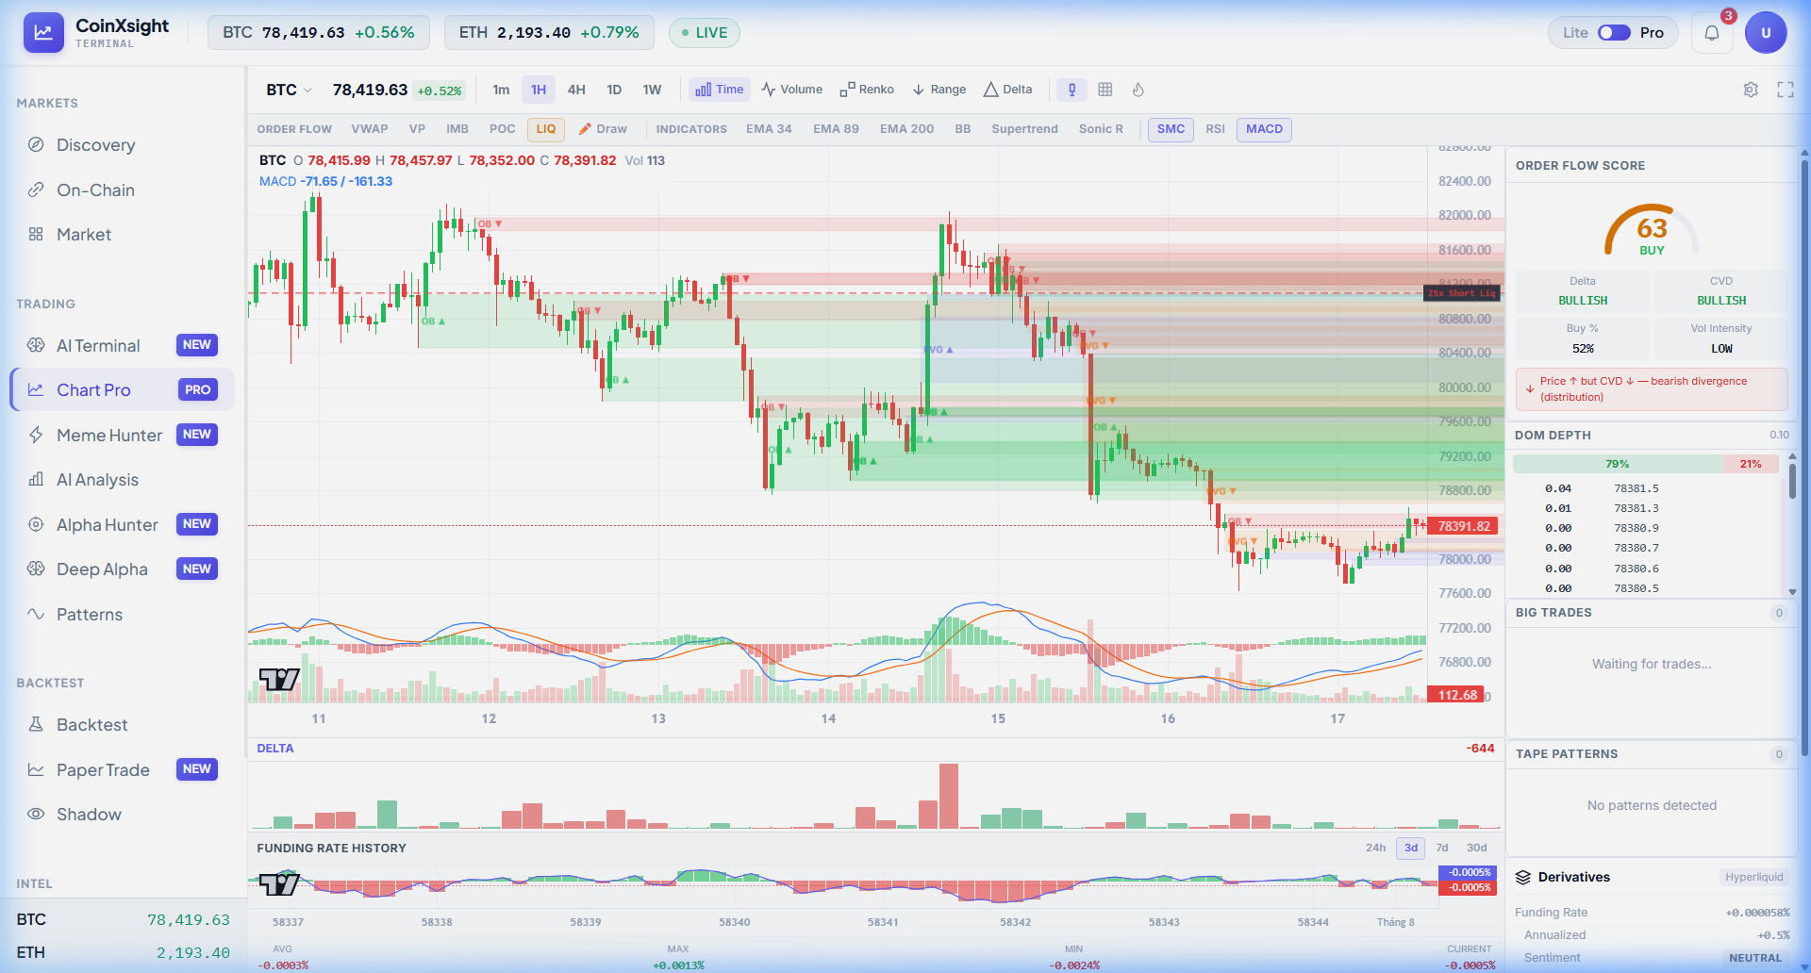1811x973 pixels.
Task: Open the Shadow page
Action: (x=123, y=815)
